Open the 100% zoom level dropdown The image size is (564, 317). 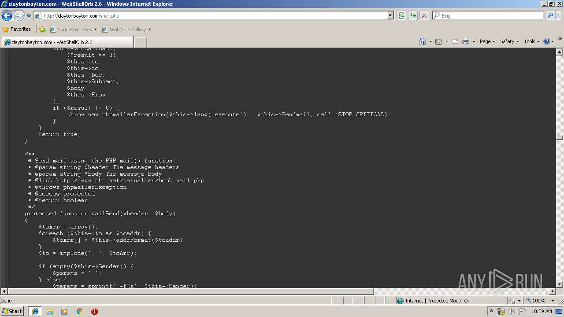553,301
